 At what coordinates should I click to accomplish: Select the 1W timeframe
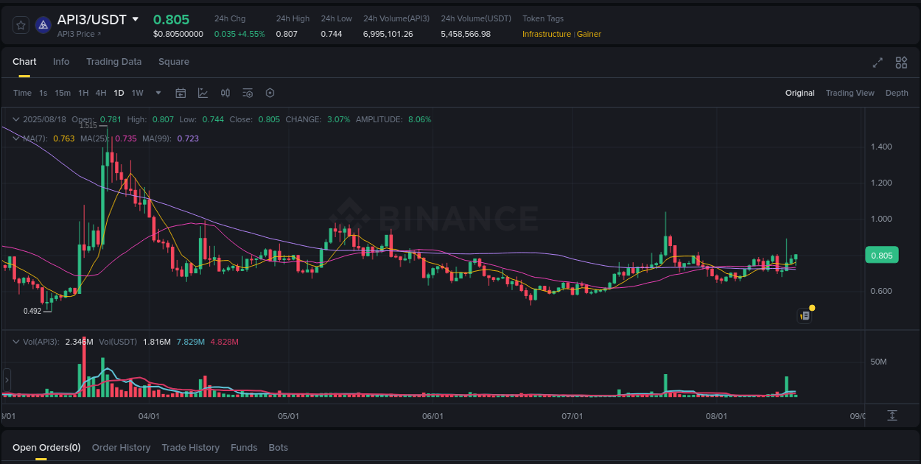pos(137,93)
